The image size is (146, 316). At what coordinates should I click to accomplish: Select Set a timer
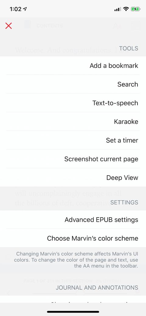73,140
